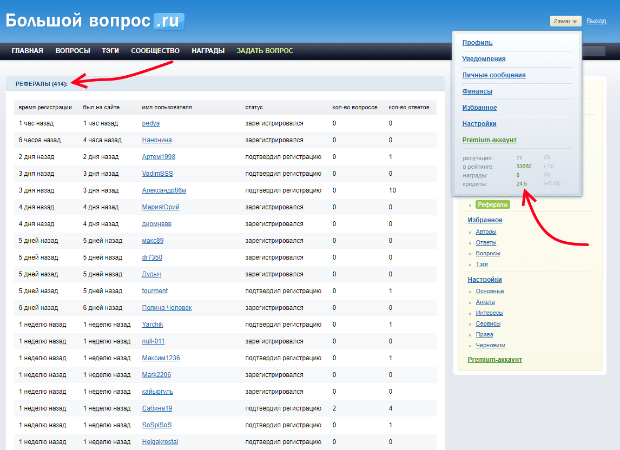Choose Профиль in the user dropdown menu
This screenshot has width=620, height=450.
coord(477,43)
